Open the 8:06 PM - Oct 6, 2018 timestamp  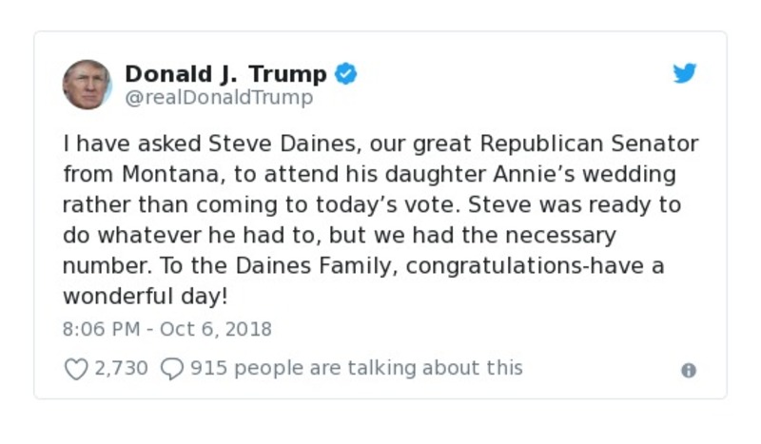point(167,329)
